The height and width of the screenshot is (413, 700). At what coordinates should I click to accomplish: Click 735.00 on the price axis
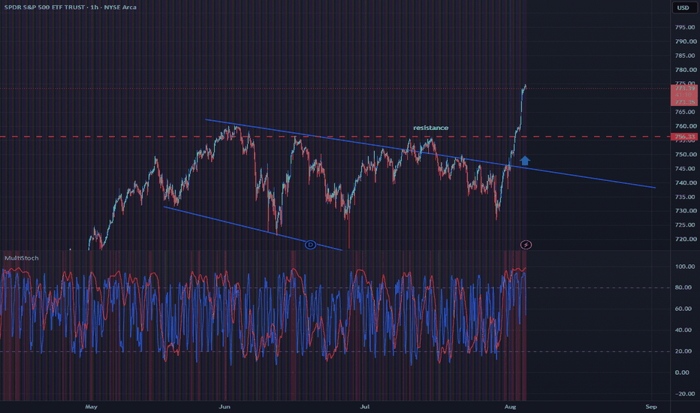(x=686, y=197)
